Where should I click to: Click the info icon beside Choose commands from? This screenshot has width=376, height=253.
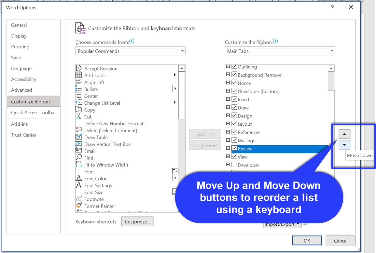tap(132, 41)
